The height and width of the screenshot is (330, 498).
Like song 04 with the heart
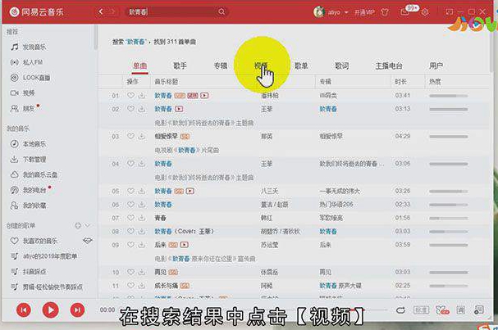[x=130, y=164]
